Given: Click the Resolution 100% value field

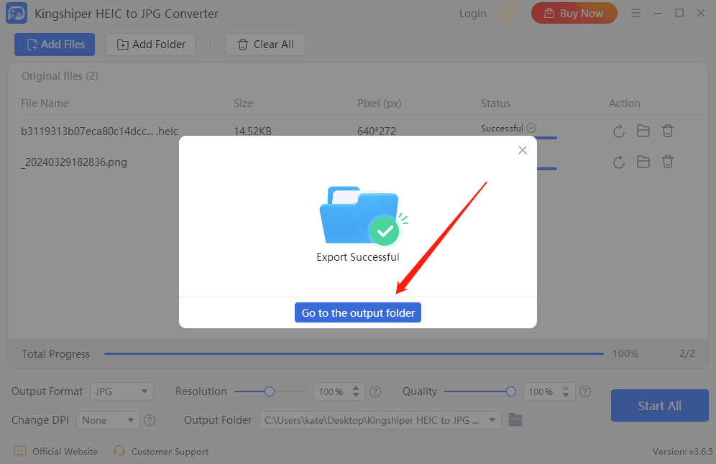Looking at the screenshot, I should point(332,391).
